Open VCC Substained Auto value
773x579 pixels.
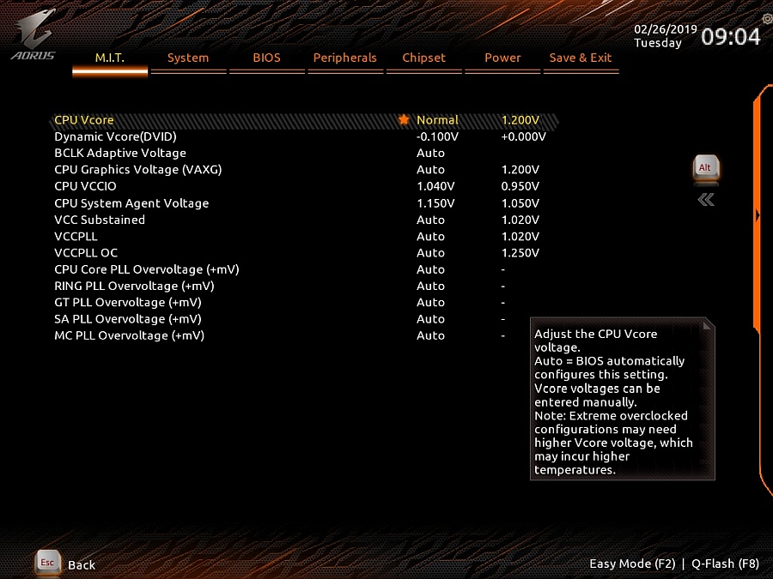[430, 220]
